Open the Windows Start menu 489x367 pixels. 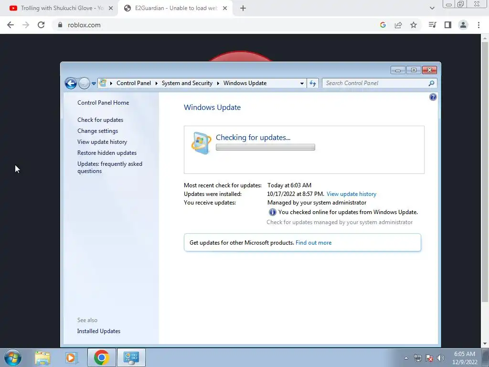[13, 357]
